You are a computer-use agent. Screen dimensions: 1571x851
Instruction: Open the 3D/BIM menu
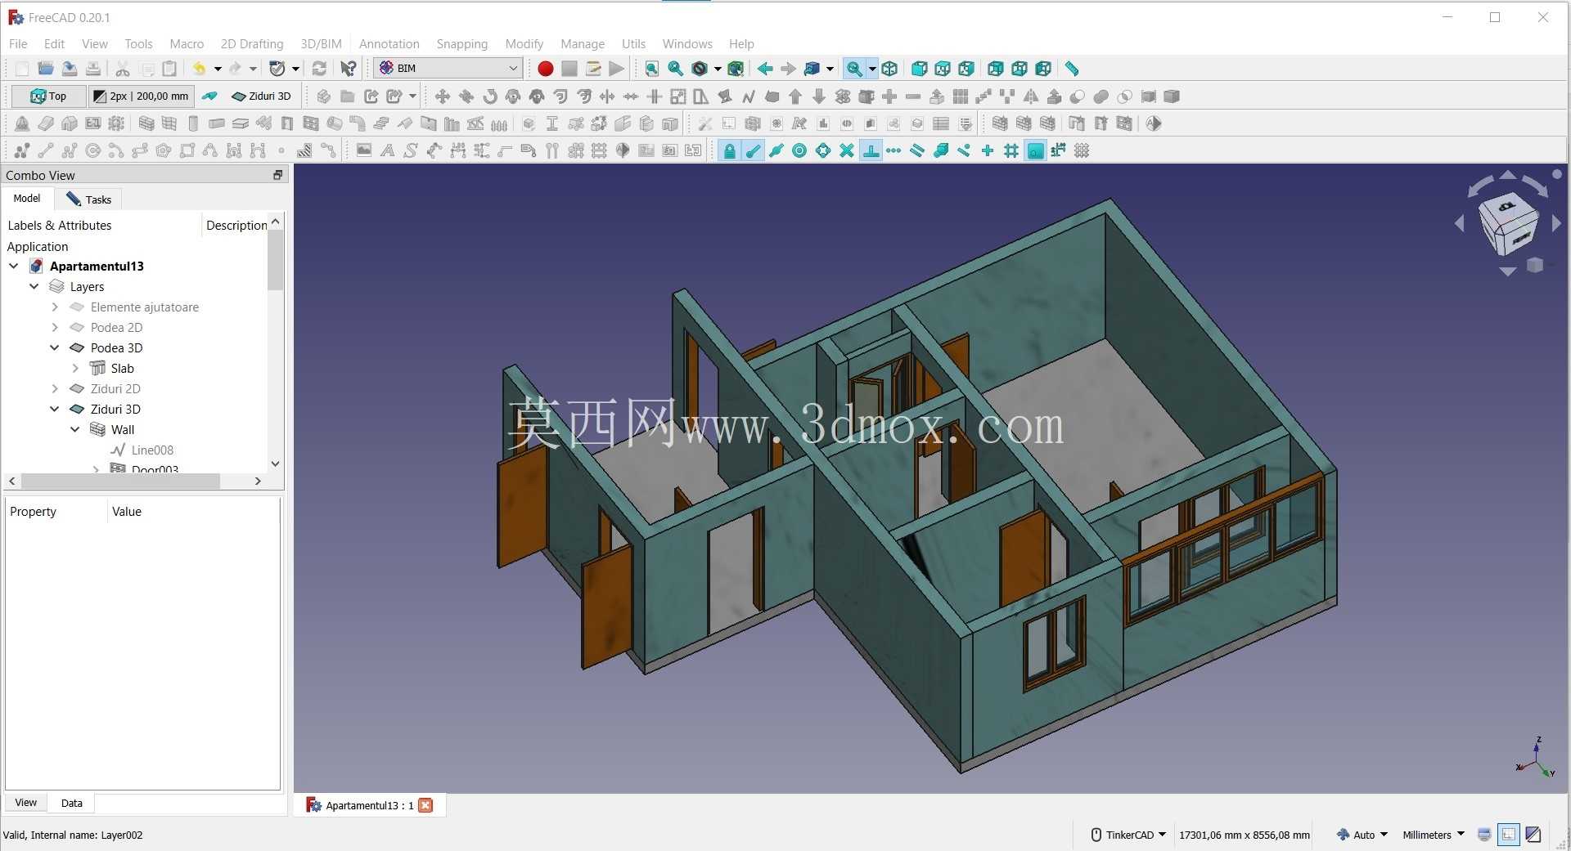coord(321,44)
